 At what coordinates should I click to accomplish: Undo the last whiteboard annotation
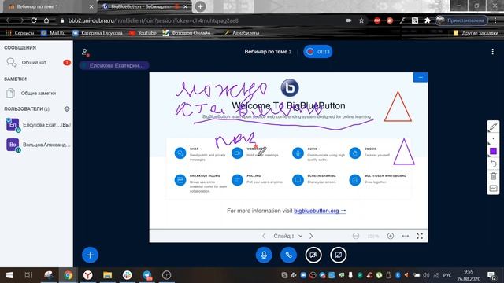[x=493, y=164]
